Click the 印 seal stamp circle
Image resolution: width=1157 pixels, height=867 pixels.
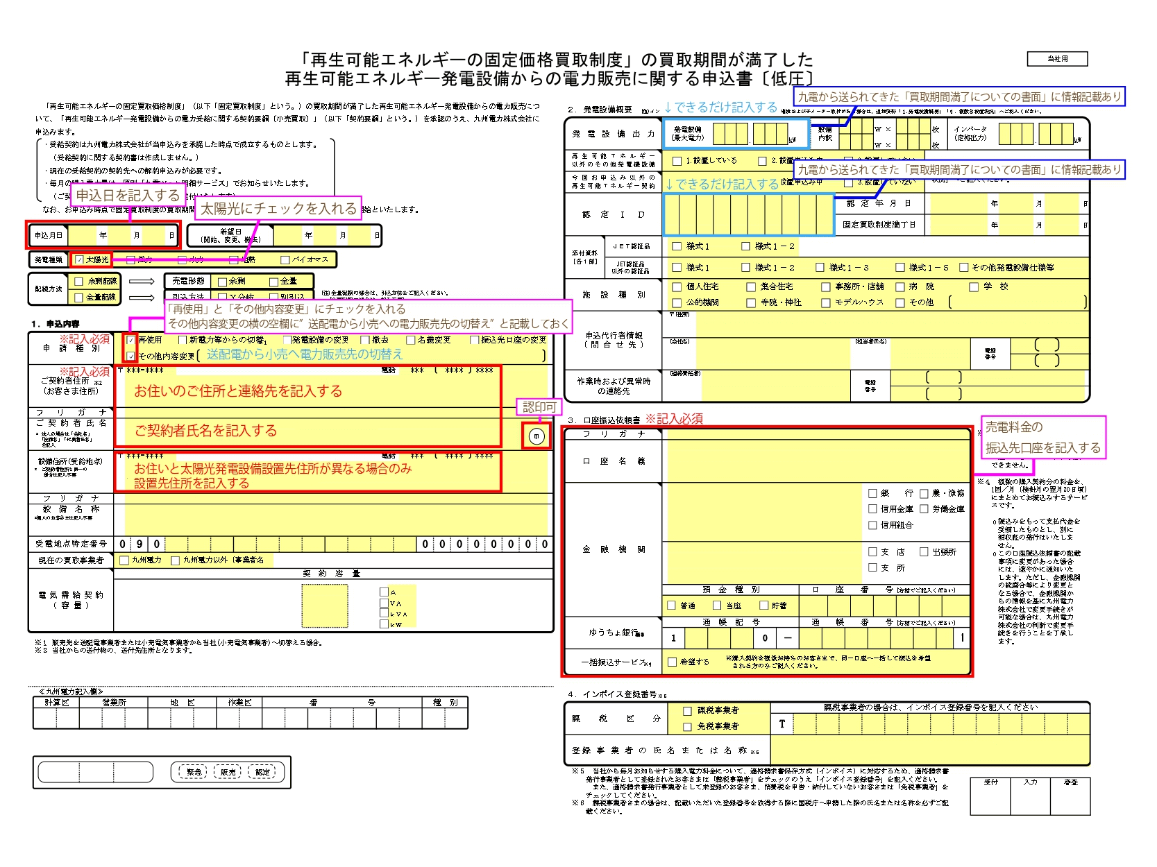pos(536,436)
